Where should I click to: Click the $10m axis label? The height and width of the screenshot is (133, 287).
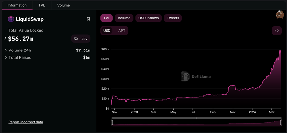[x=105, y=99]
